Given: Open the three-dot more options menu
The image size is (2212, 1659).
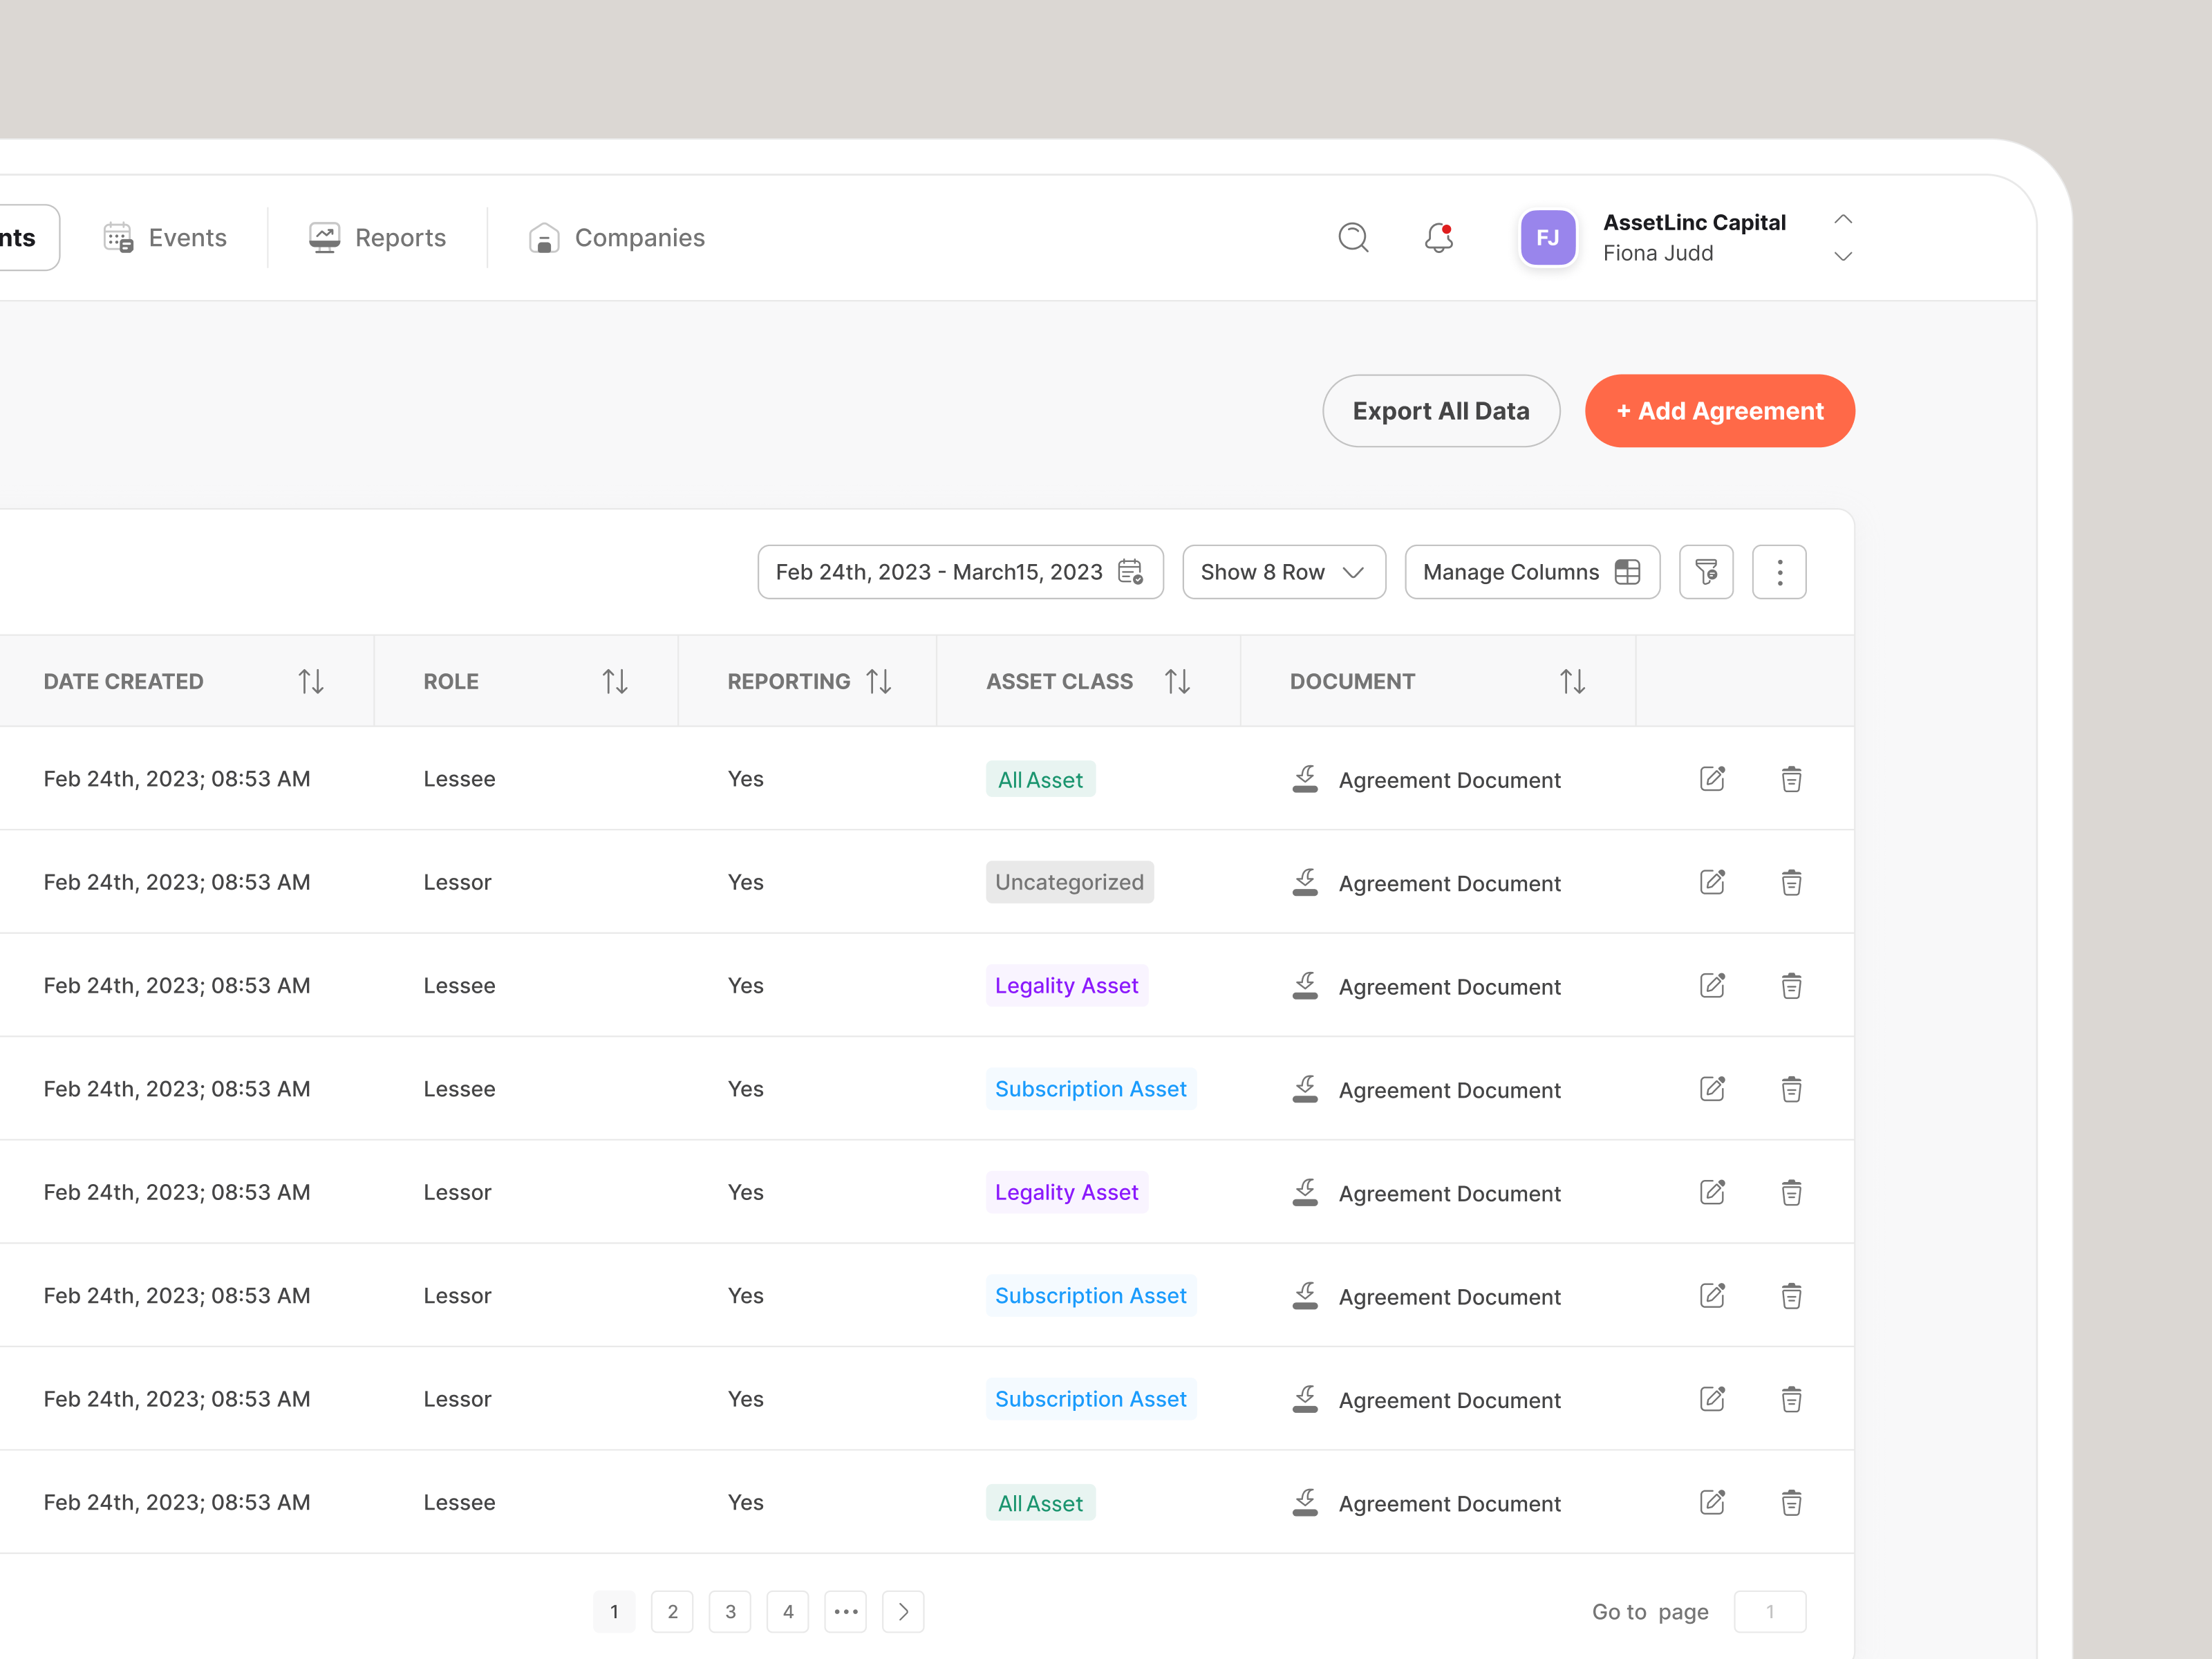Looking at the screenshot, I should click(x=1779, y=572).
